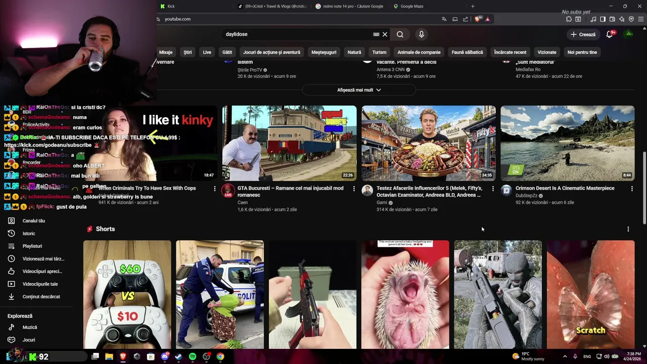Viewport: 647px width, 364px height.
Task: Open the Brave VPN shield icon
Action: 631,19
